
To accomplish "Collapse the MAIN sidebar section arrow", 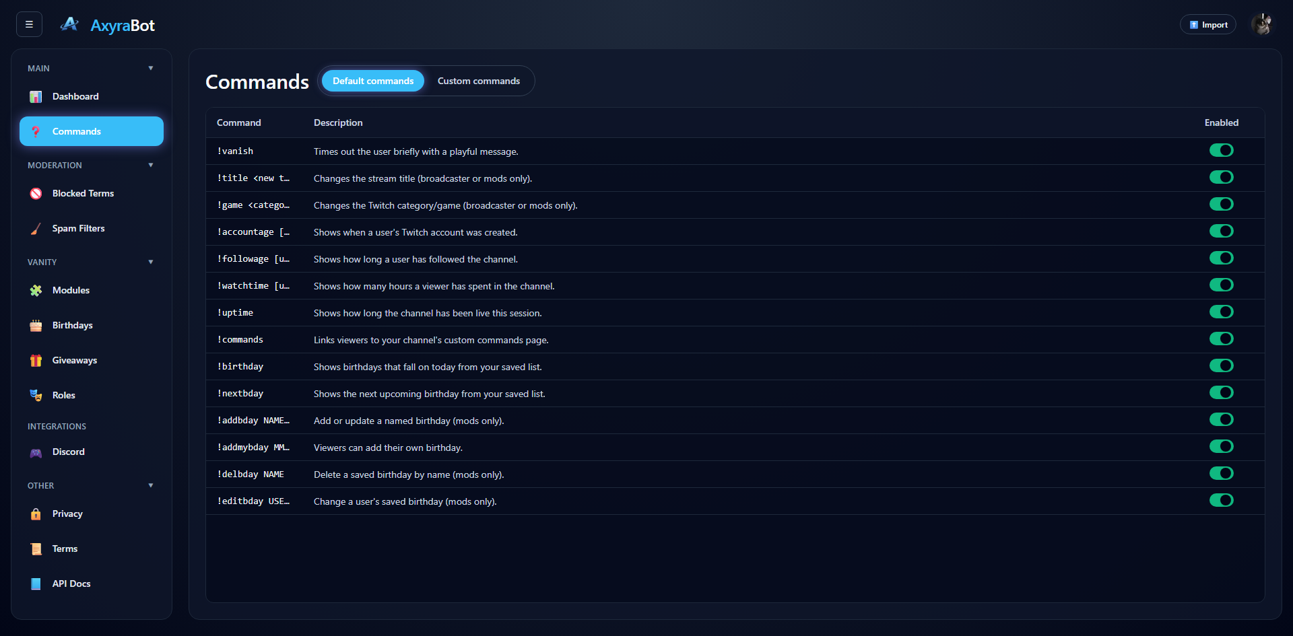I will (x=151, y=68).
